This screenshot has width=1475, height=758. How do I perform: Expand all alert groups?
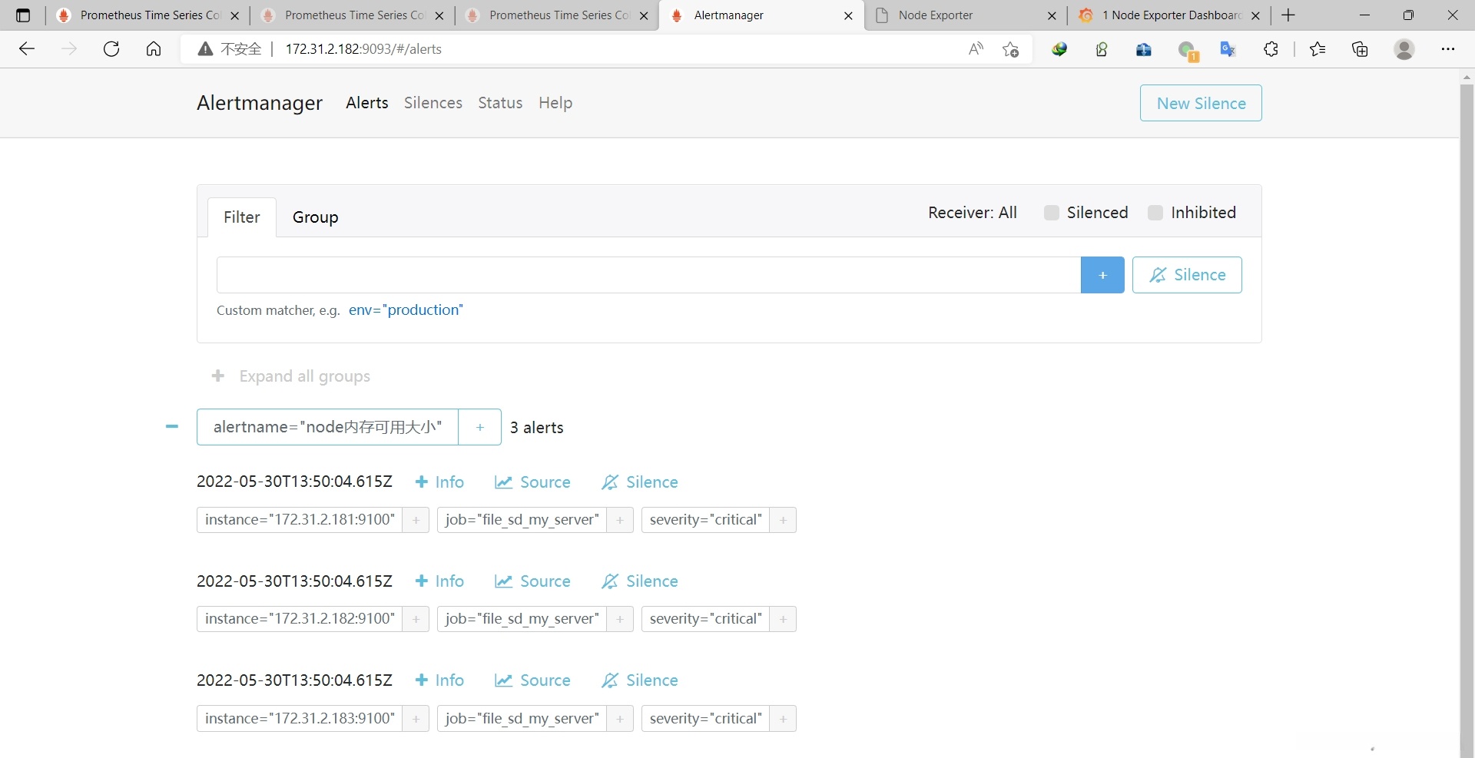[x=291, y=376]
